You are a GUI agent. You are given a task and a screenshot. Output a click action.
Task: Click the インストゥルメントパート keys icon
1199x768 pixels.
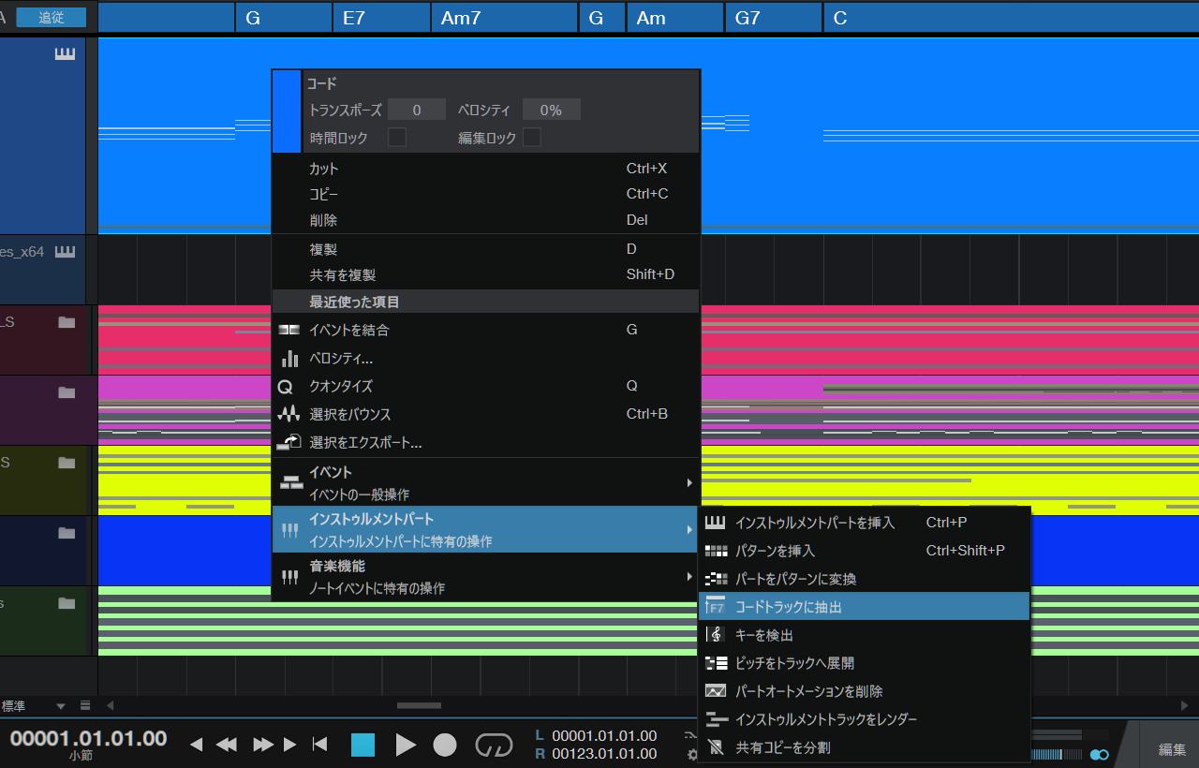[x=289, y=530]
